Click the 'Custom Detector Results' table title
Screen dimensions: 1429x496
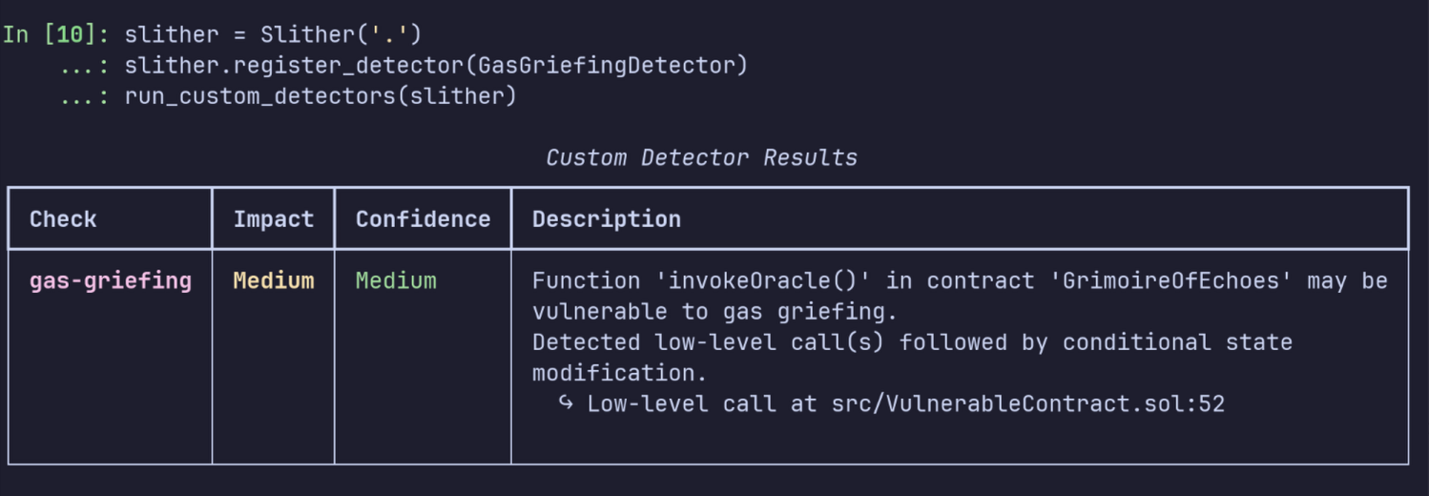click(701, 157)
